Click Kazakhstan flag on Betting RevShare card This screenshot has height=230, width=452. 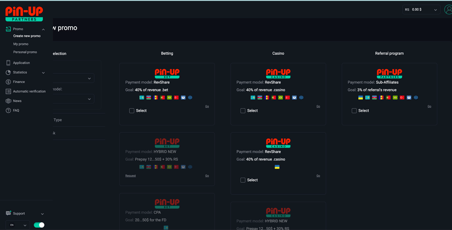(x=142, y=97)
